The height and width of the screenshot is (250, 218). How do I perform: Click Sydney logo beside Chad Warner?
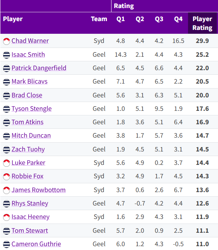click(7, 41)
